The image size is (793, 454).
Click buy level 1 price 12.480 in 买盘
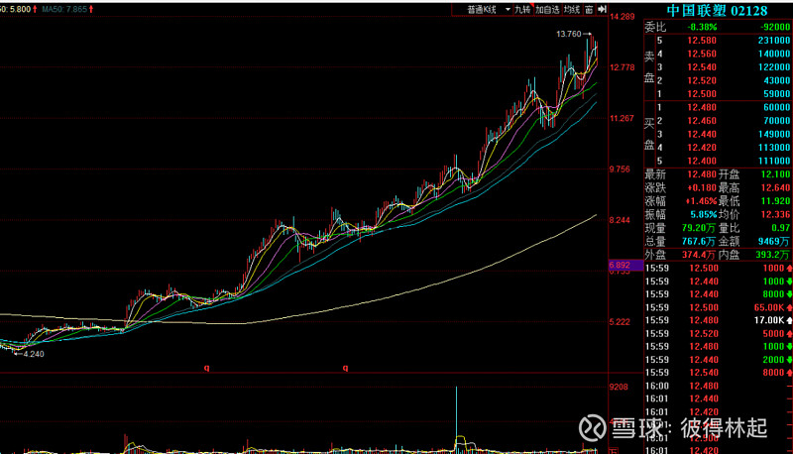[702, 107]
